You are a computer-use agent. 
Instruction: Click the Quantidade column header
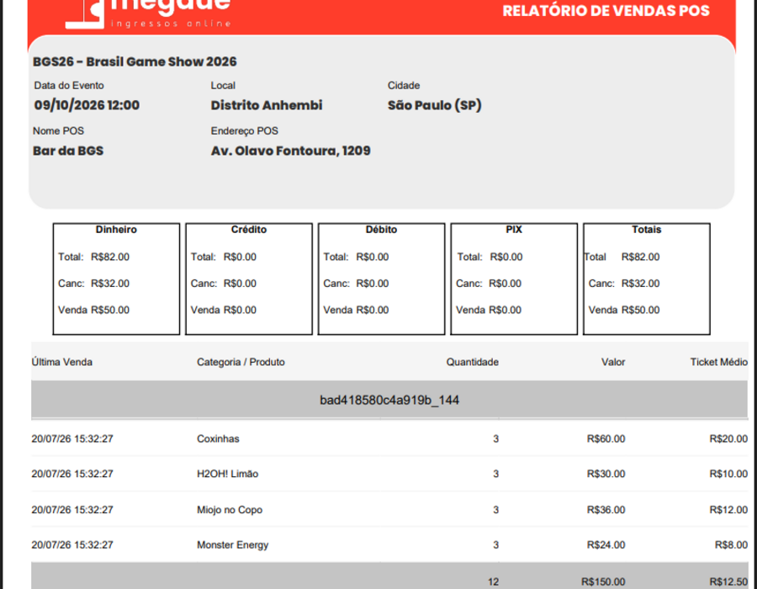click(472, 362)
